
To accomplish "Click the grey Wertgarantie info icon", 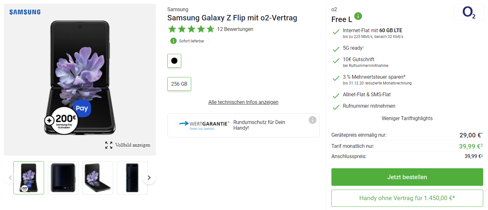I will [x=313, y=120].
